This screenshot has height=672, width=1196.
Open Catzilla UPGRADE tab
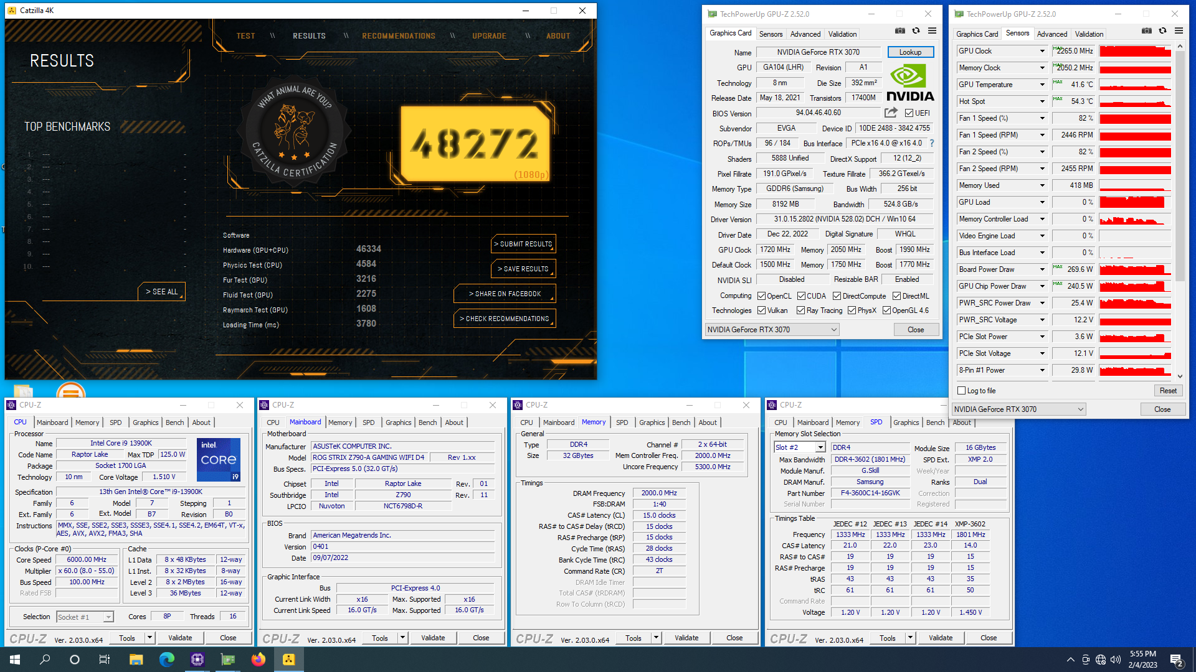(489, 36)
